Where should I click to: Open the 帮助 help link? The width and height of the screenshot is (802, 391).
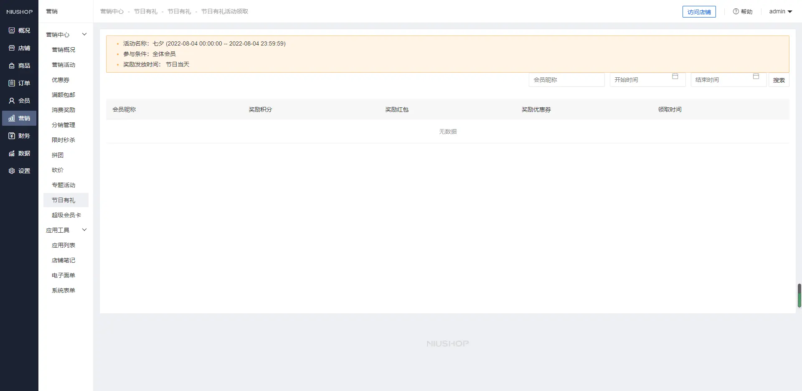743,12
